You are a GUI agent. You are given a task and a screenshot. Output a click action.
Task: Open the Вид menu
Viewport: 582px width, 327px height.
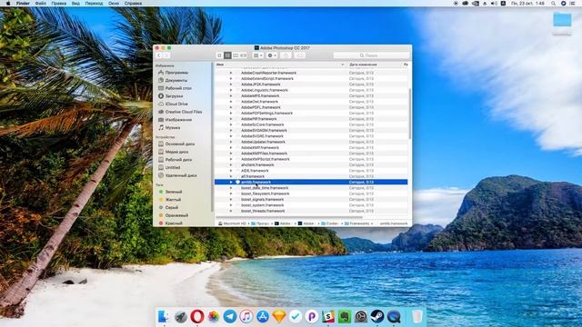pos(75,3)
